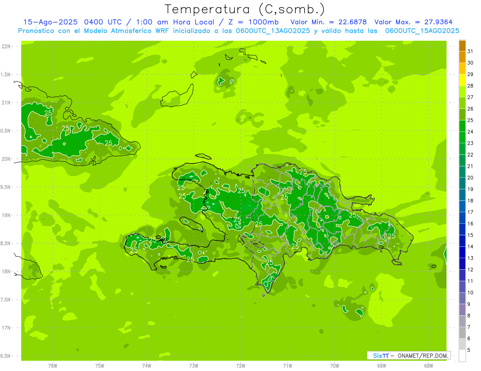The image size is (481, 371).
Task: Click the "12" color scale label
Action: (470, 269)
